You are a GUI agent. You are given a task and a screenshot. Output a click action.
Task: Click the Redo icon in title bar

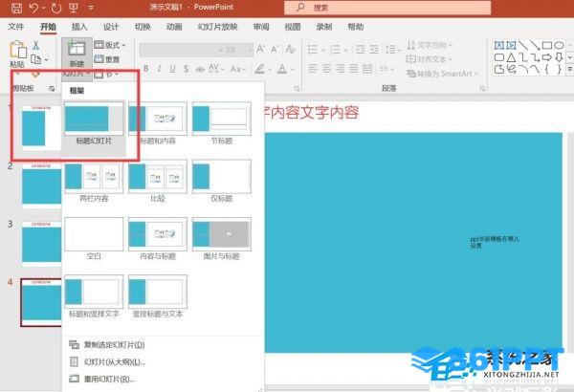pyautogui.click(x=56, y=8)
